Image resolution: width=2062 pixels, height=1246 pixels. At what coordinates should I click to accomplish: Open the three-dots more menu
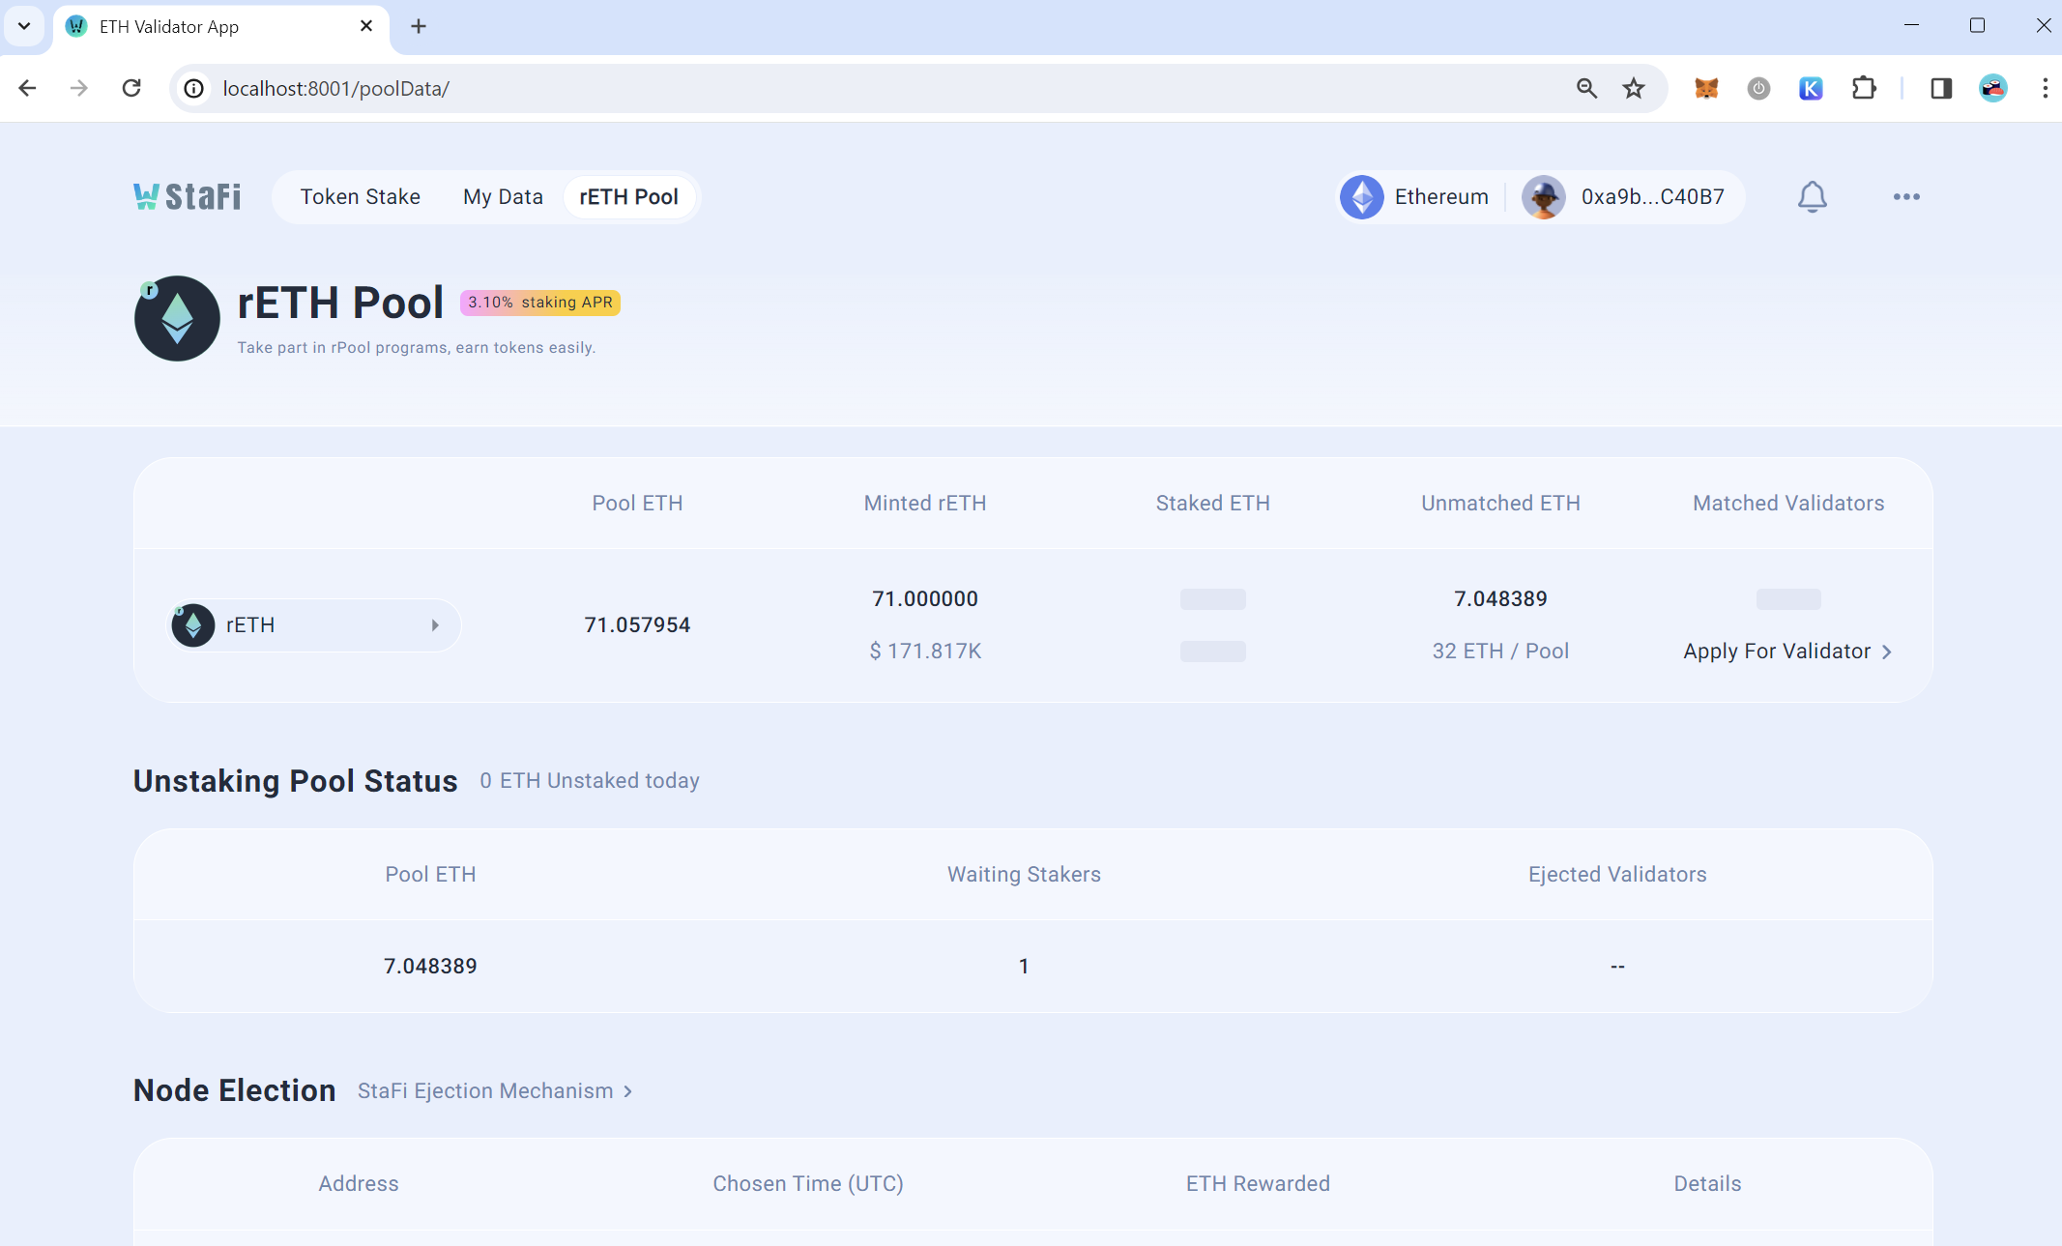1905,196
